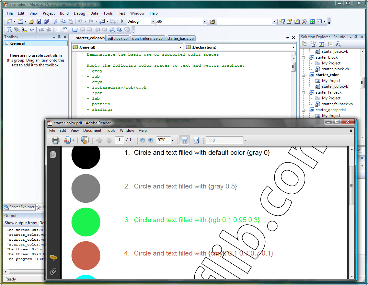Collapse the starter_fallback project node
The image size is (368, 285).
pos(304,92)
